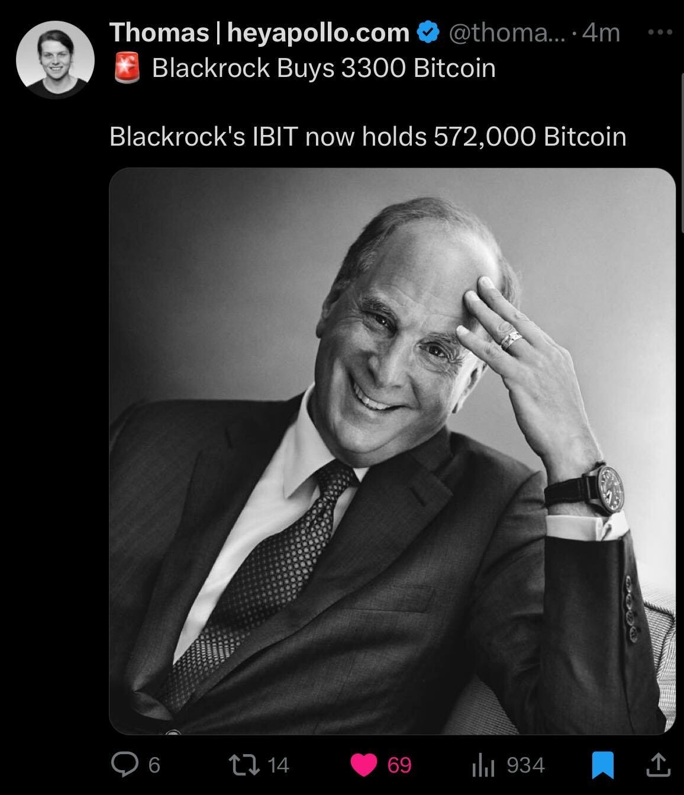Click the 6 replies count
Screen dimensions: 684x795
[x=153, y=765]
